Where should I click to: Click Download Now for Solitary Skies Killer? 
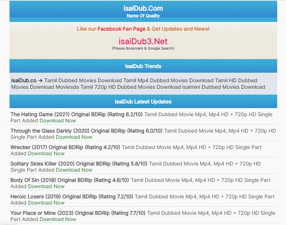tap(74, 170)
